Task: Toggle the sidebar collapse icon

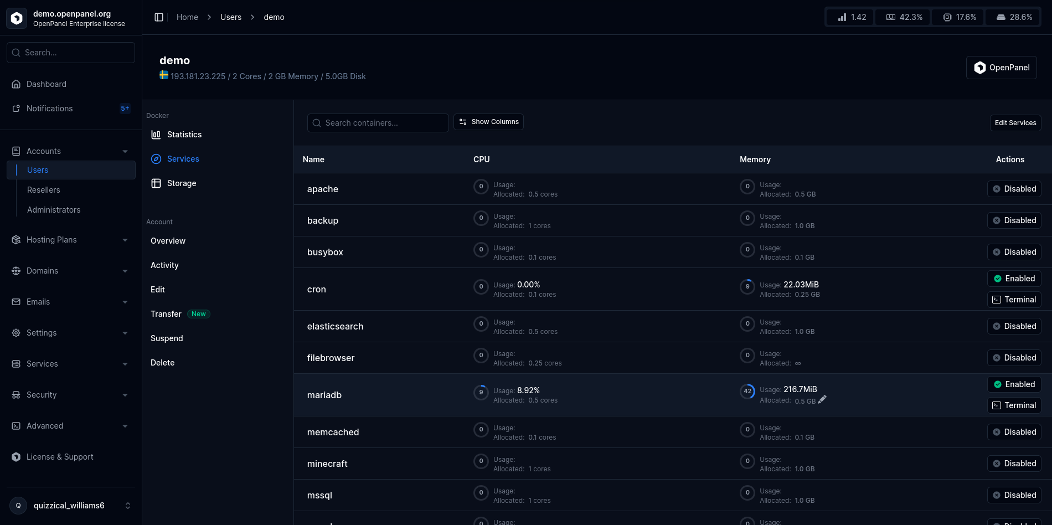Action: tap(159, 17)
